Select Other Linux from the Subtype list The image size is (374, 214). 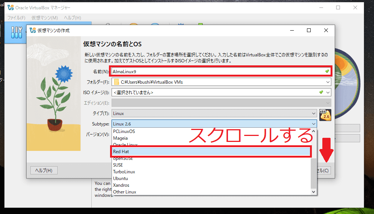click(x=211, y=192)
